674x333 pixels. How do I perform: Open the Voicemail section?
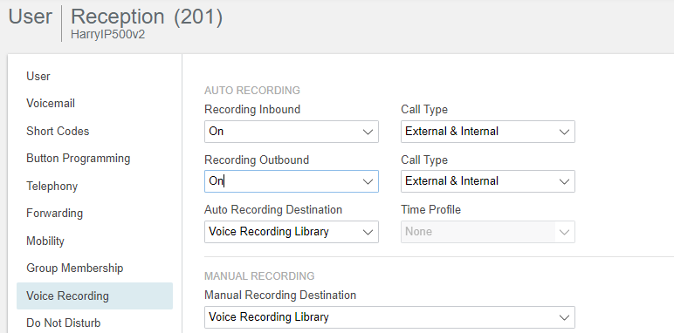51,104
